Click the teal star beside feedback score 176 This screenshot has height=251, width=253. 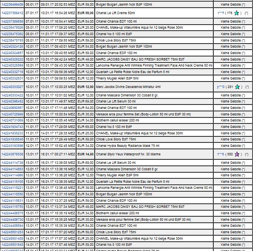pyautogui.click(x=236, y=13)
